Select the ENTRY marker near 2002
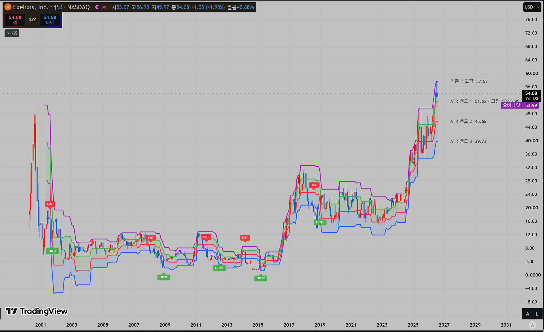The image size is (544, 332). [52, 250]
